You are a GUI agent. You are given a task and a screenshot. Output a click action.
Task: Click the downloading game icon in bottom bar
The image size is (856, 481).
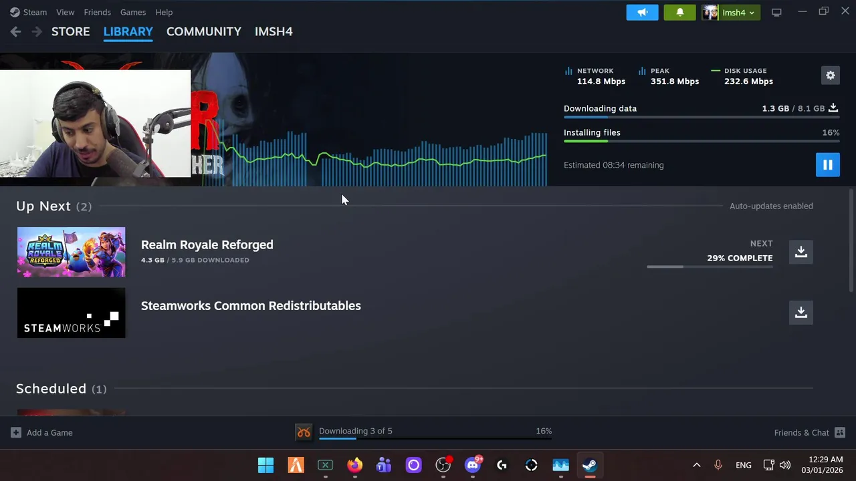click(304, 432)
